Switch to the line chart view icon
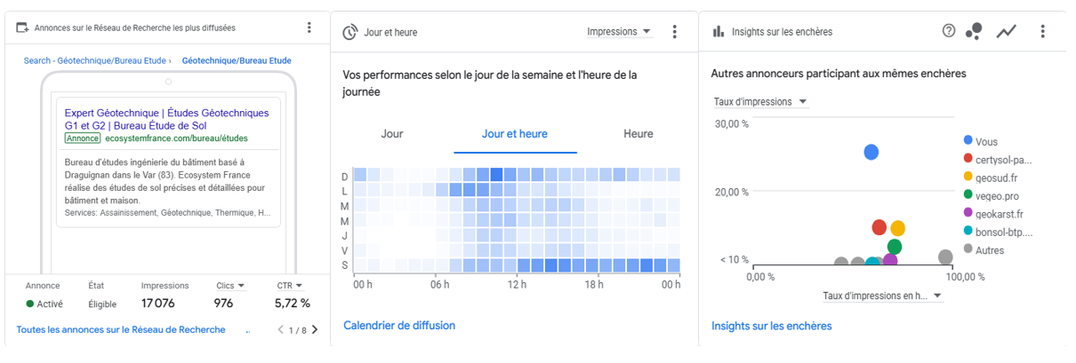Image resolution: width=1076 pixels, height=363 pixels. click(1007, 31)
